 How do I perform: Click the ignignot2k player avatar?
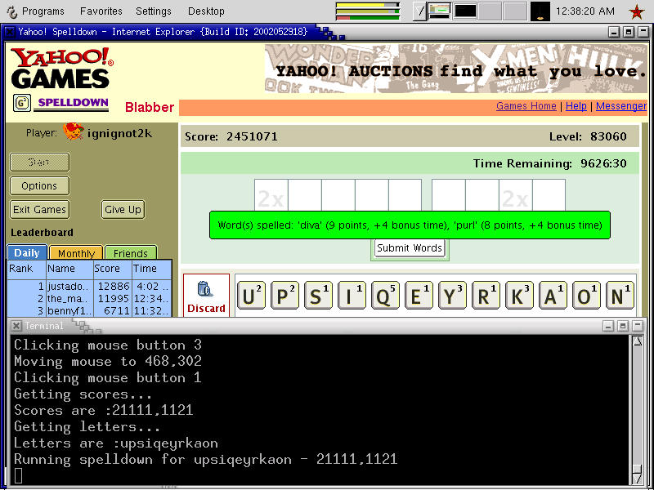74,131
